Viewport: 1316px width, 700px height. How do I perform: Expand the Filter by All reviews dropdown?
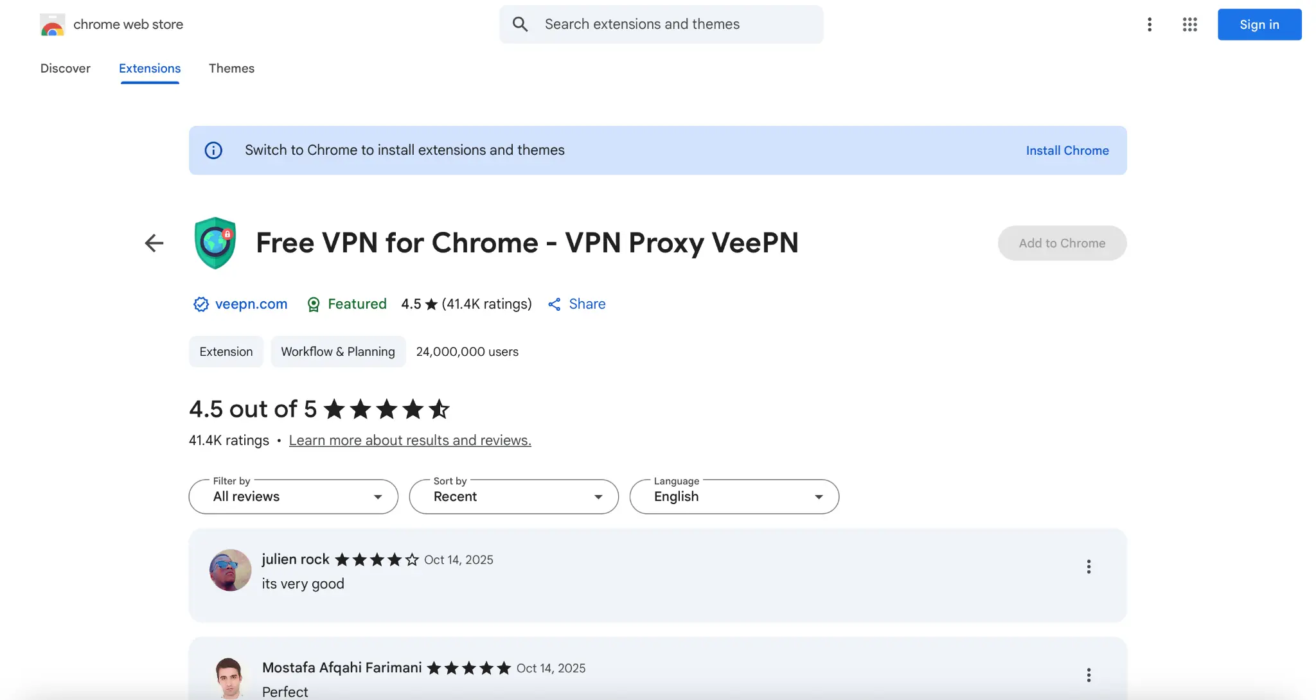pos(294,497)
